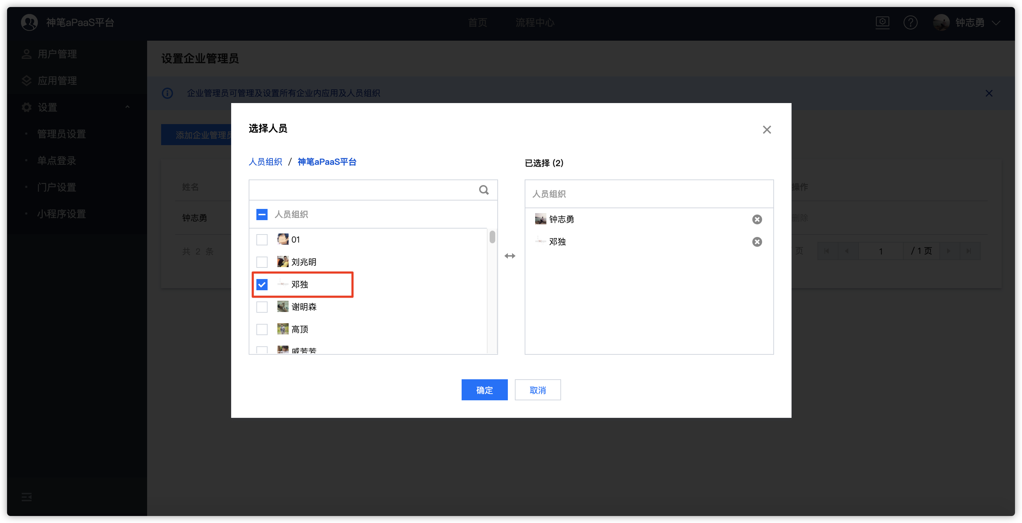The height and width of the screenshot is (523, 1022).
Task: Click the 已选择 (2) label
Action: [544, 163]
